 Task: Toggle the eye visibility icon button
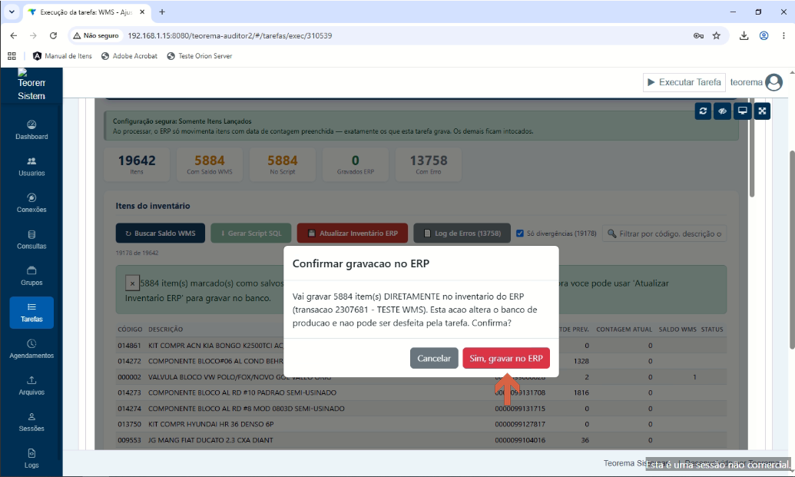723,111
